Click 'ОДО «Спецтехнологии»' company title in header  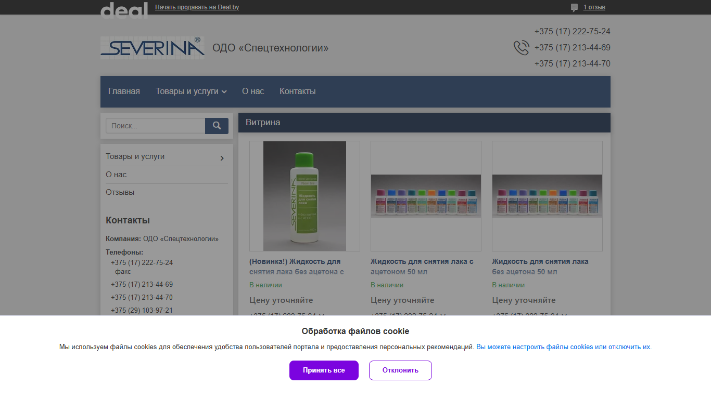[x=271, y=48]
